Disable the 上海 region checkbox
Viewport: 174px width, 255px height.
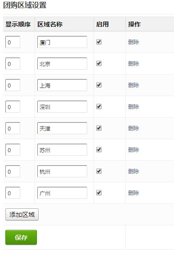click(99, 85)
